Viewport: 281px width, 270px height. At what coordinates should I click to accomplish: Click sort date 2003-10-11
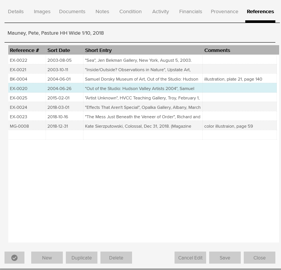click(x=58, y=70)
